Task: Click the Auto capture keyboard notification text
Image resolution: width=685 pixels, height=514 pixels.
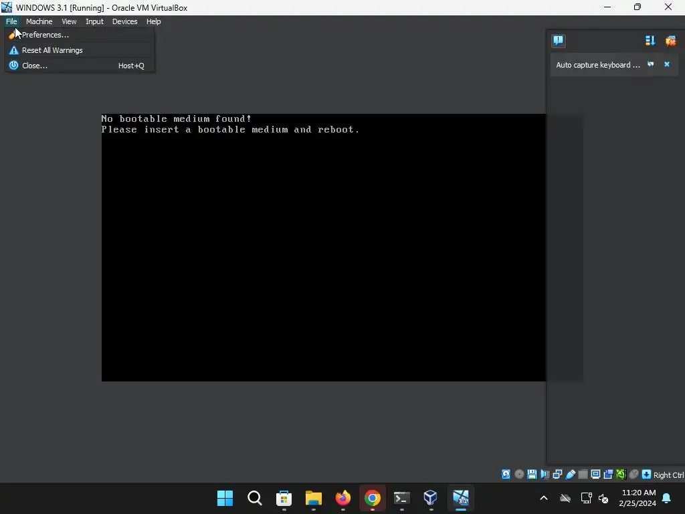Action: [x=597, y=65]
